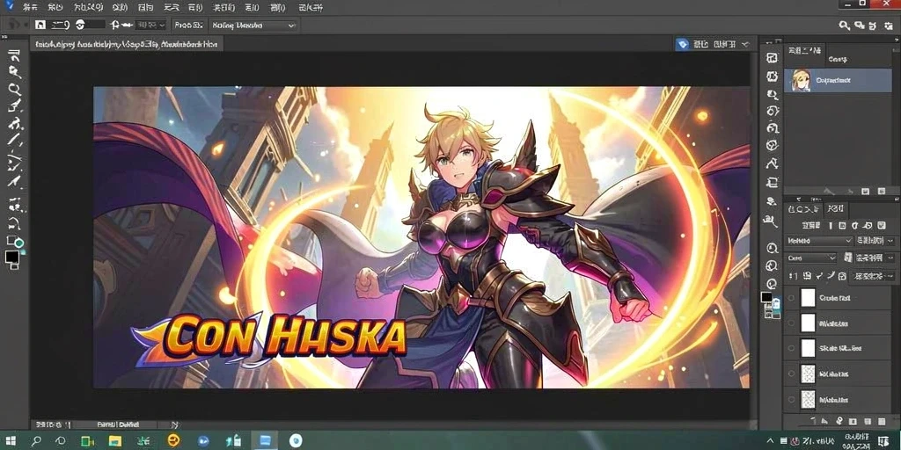Click the rightmost icon in the history panel footer
The image size is (901, 450).
coord(880,191)
